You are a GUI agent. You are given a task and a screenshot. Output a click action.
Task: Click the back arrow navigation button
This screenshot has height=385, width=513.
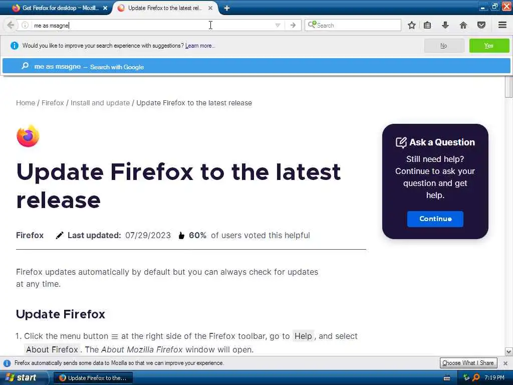(11, 25)
